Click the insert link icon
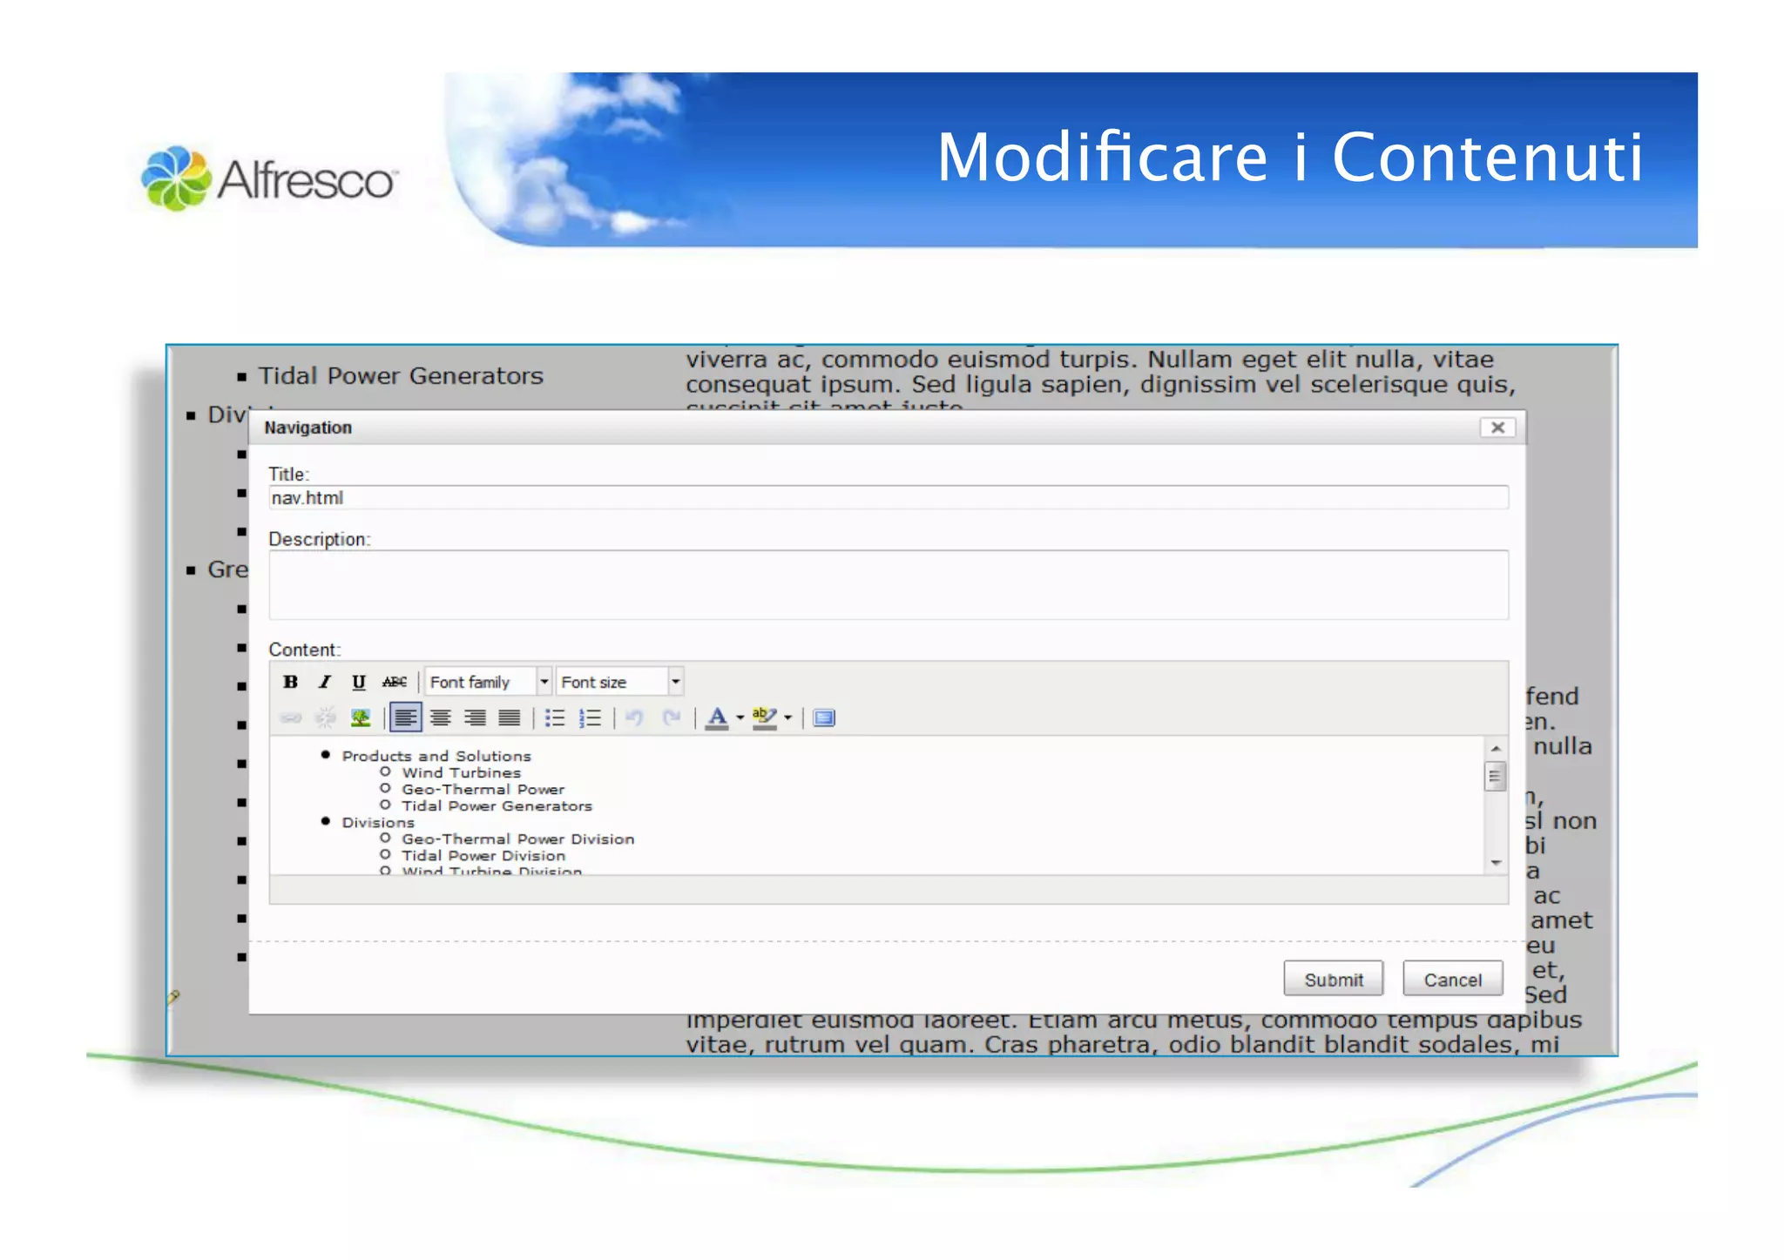The image size is (1784, 1260). point(290,718)
